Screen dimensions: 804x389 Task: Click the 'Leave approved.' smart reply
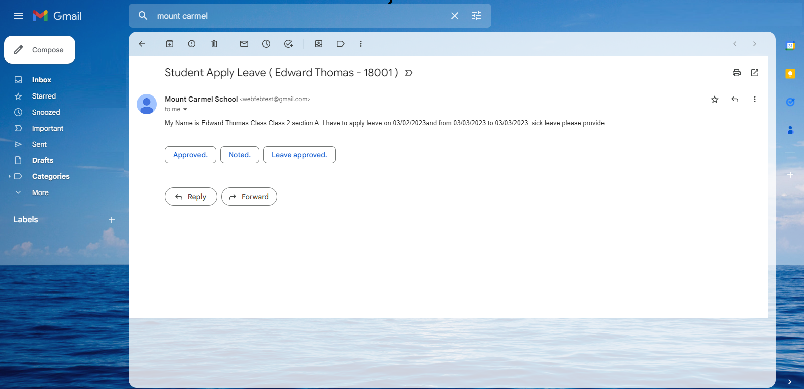(299, 155)
